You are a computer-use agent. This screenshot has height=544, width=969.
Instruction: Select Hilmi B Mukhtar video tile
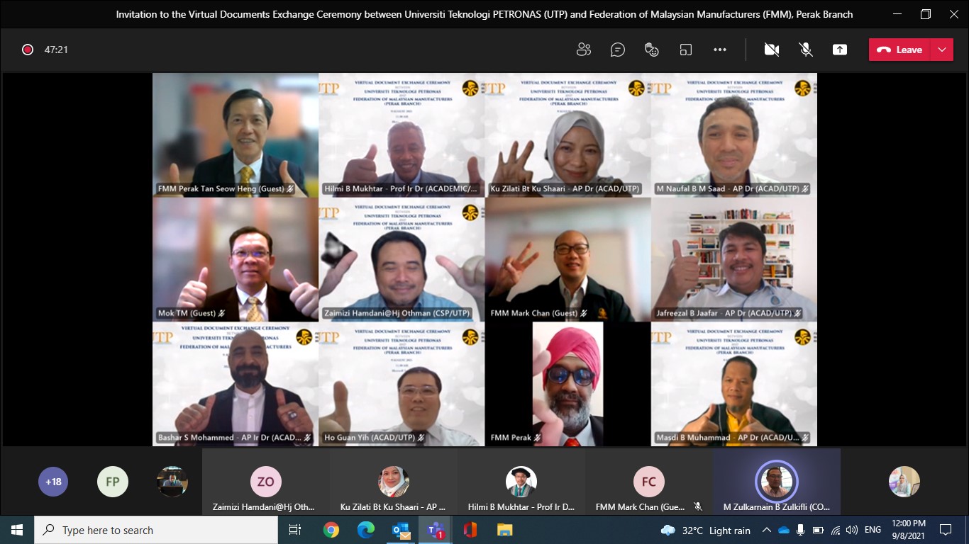click(402, 135)
